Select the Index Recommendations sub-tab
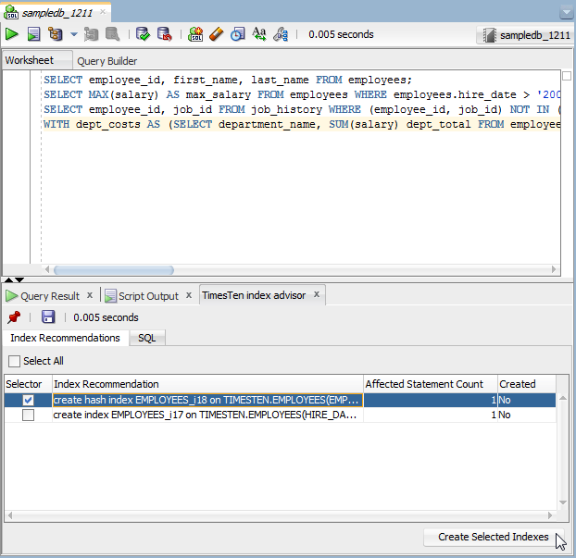The image size is (576, 558). coord(66,338)
